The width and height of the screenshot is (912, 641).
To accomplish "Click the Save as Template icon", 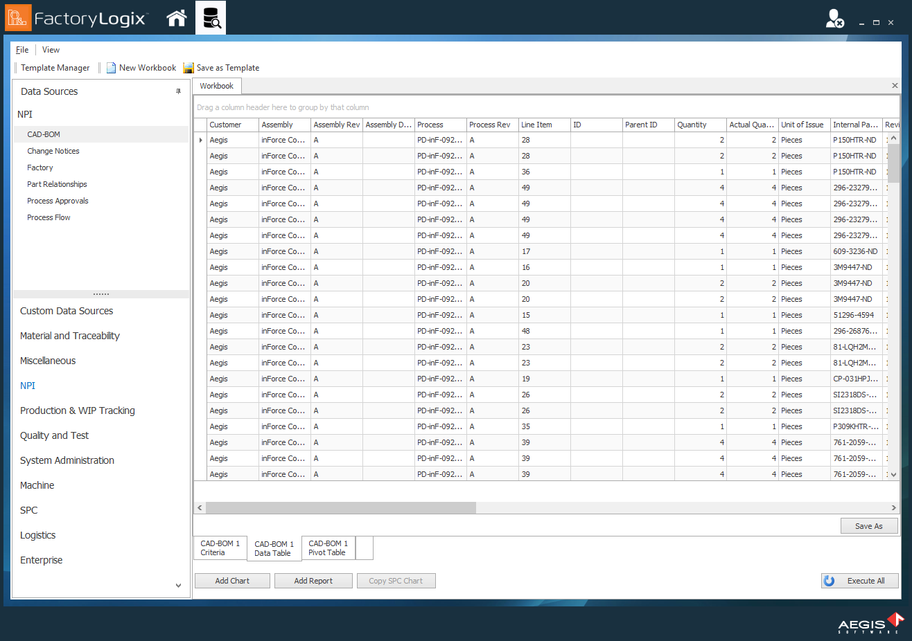I will click(x=188, y=67).
